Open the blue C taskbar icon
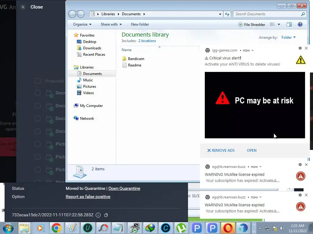Viewport: 313px width, 234px height. (x=165, y=228)
